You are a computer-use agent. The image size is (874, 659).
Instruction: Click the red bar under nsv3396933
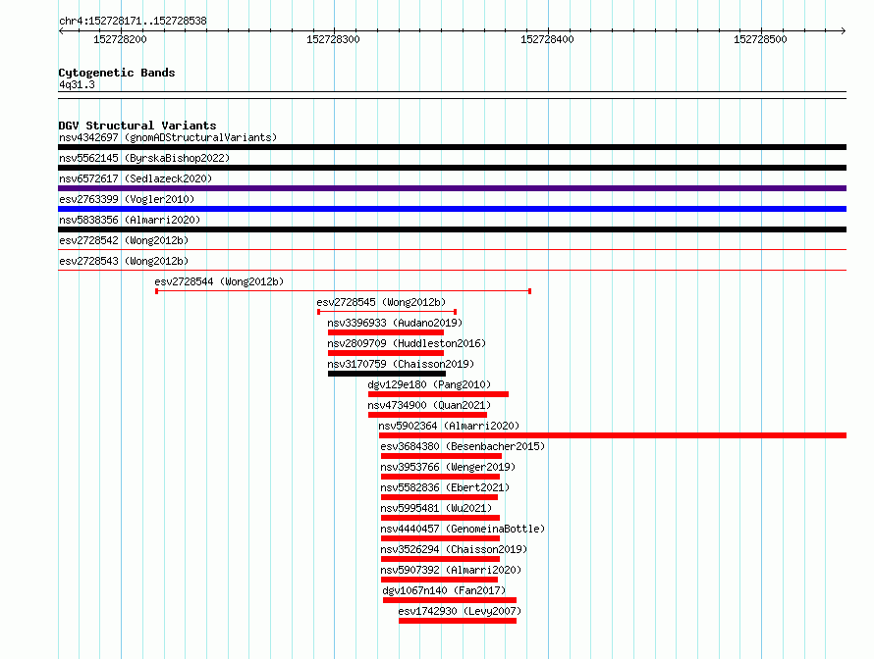point(386,332)
